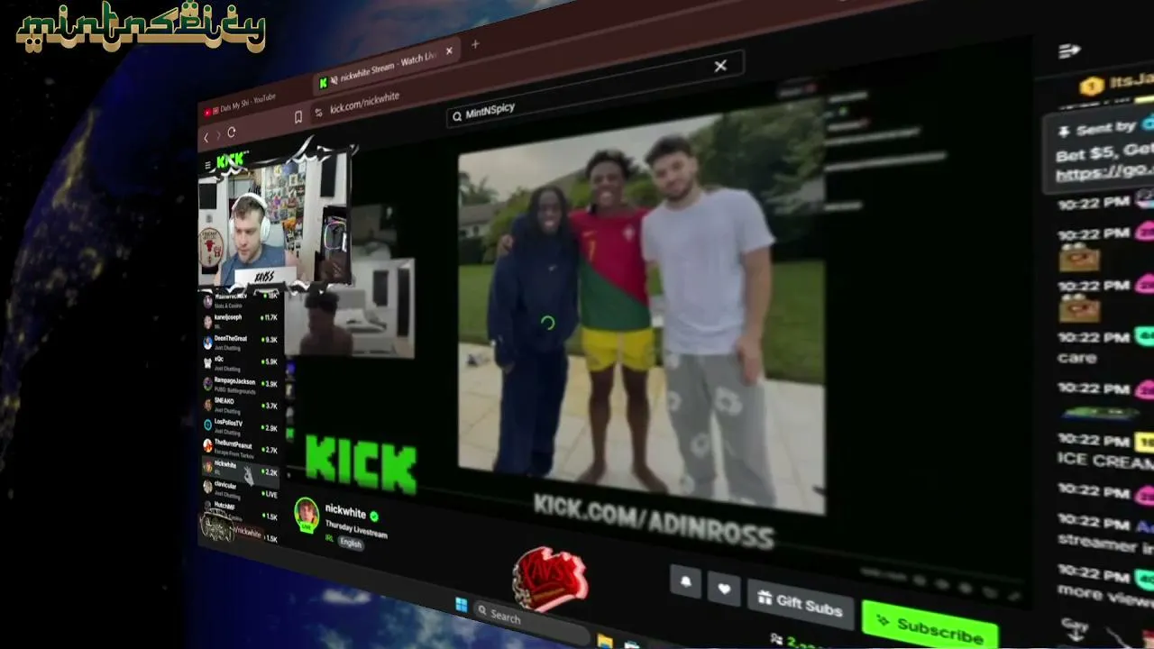
Task: Go to Kick home via the logo
Action: coord(231,161)
